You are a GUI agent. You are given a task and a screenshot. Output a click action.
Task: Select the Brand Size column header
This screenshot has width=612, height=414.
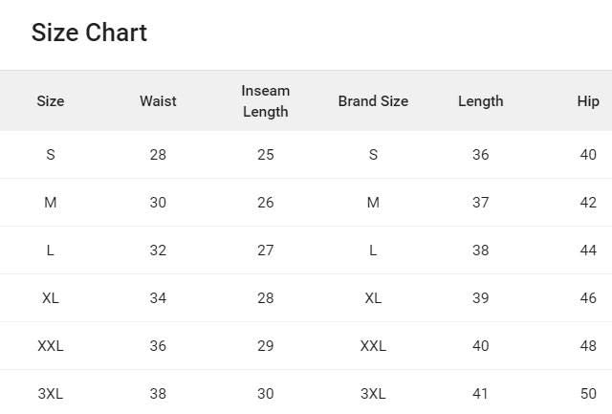tap(373, 101)
